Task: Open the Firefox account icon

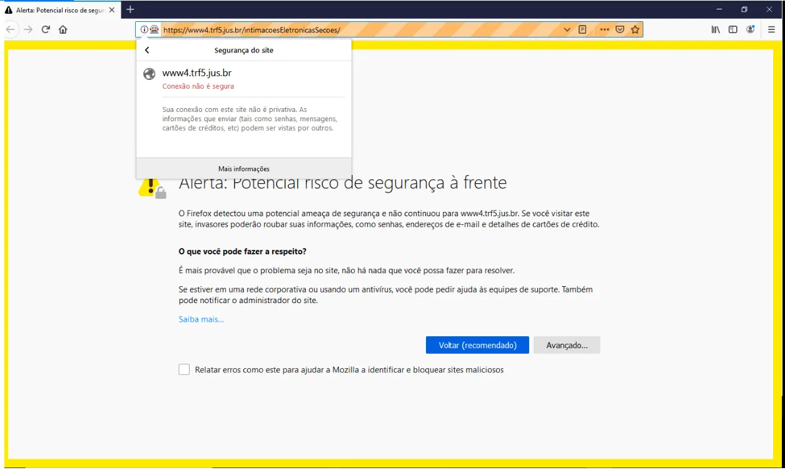Action: 751,29
